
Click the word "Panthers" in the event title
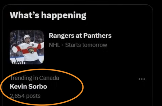coord(97,36)
